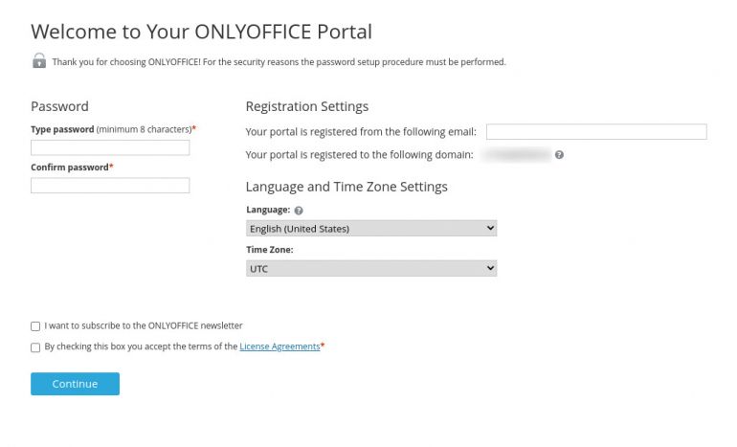Click the 'I want to subscribe' newsletter label text

(144, 325)
